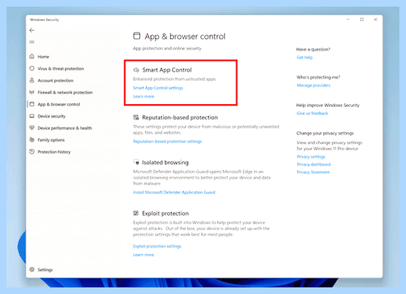The image size is (406, 294).
Task: Open Settings label at sidebar bottom
Action: [x=45, y=270]
